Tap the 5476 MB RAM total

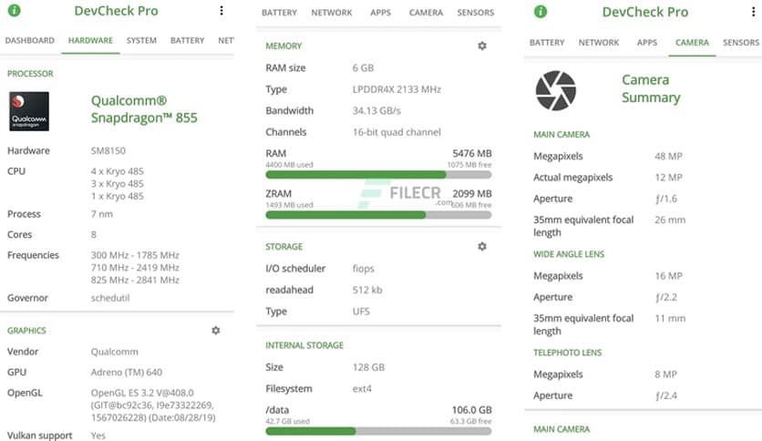click(472, 153)
